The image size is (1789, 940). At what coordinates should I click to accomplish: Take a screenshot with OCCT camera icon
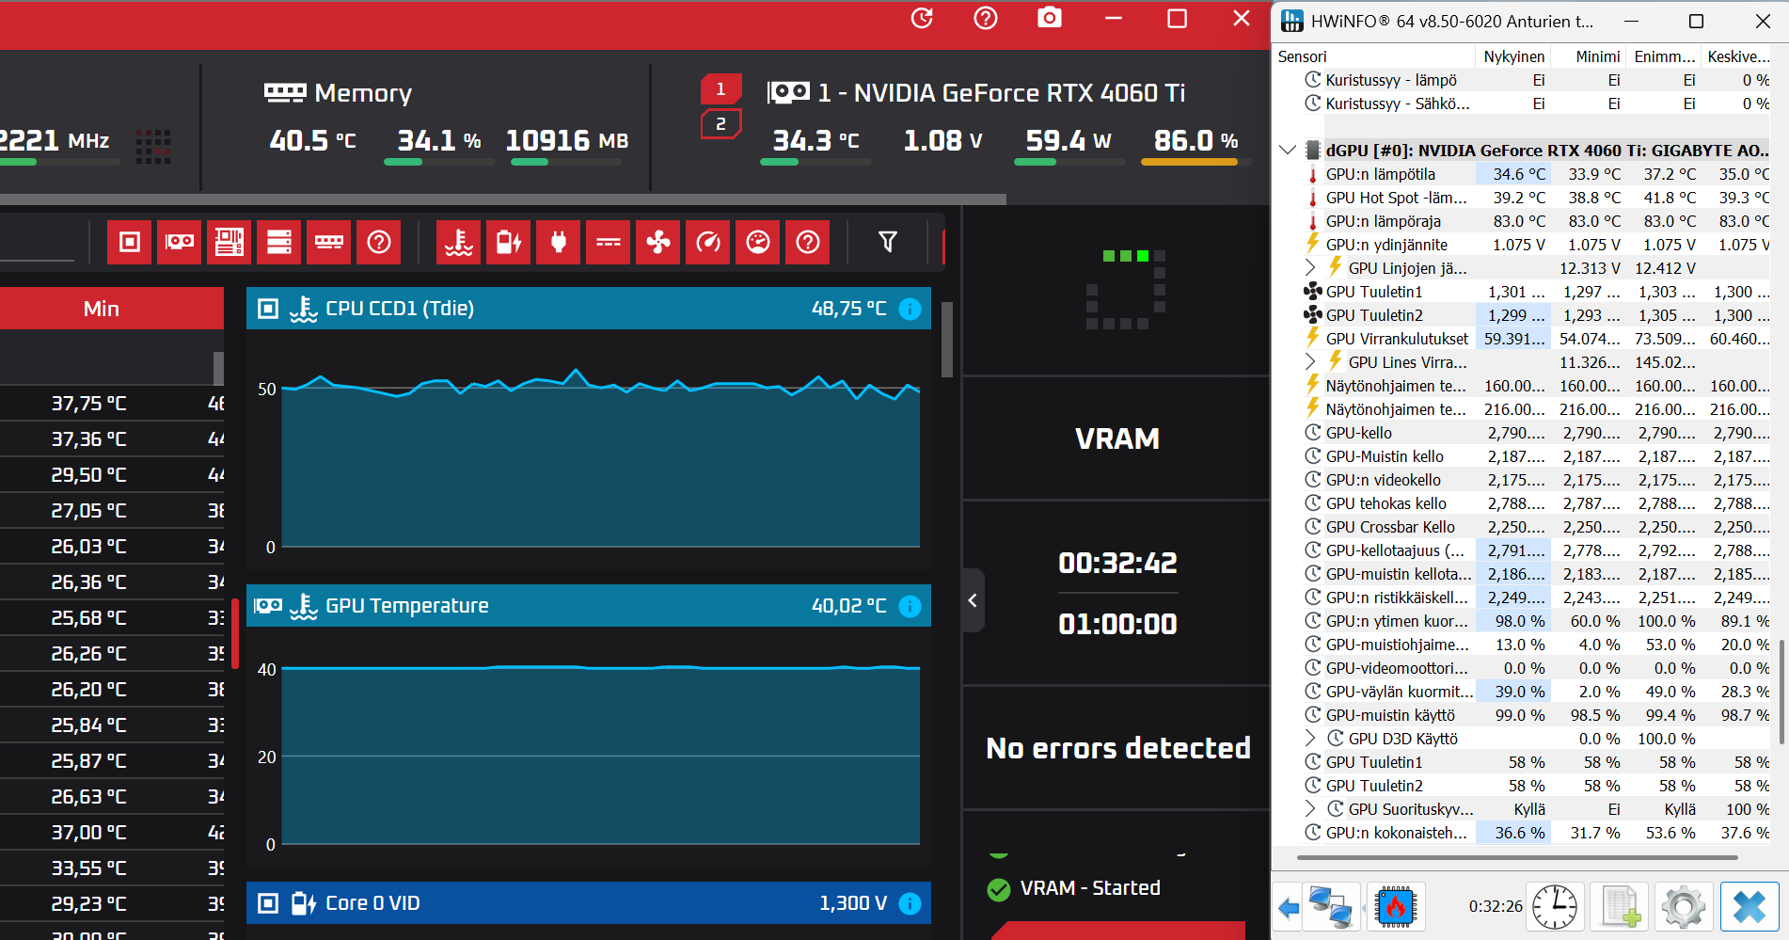point(1050,18)
